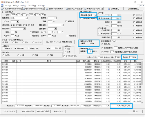Open 投票履歴 from the toolbar

tap(114, 9)
